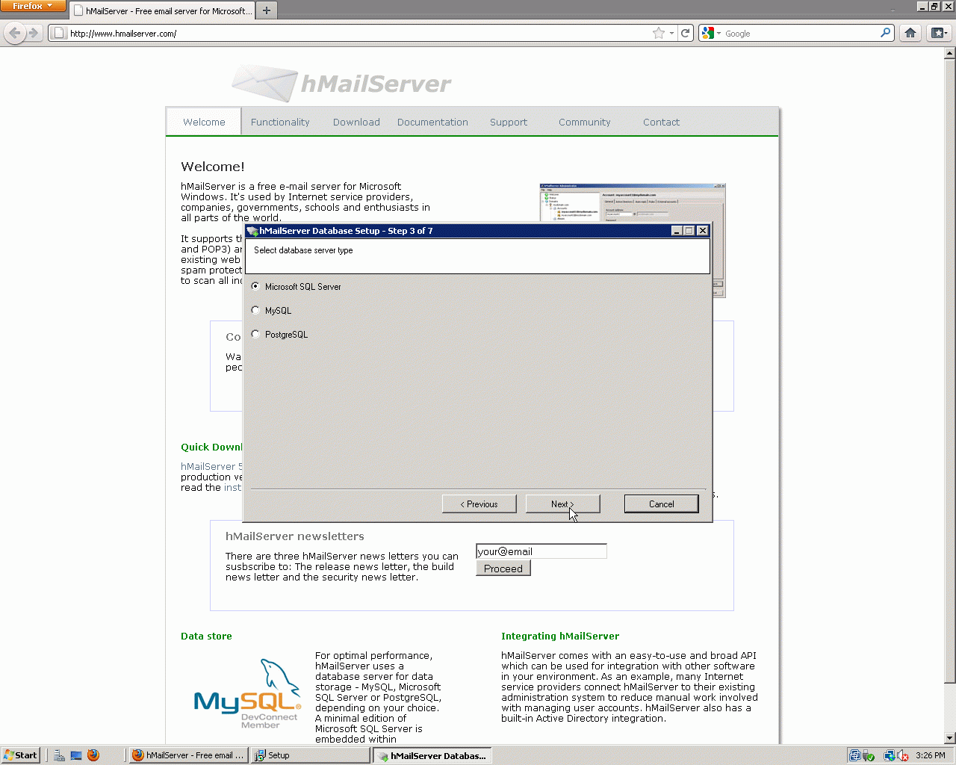
Task: Open the Functionality page tab
Action: tap(280, 122)
